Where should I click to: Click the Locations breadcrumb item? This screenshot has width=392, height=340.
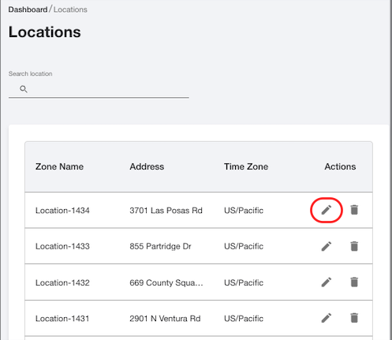pos(70,9)
